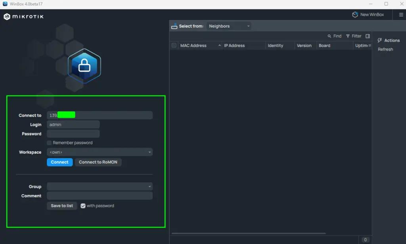Close the WinBox window
This screenshot has height=244, width=406.
click(x=402, y=4)
